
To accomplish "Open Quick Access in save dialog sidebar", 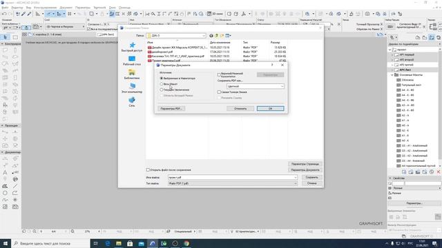I will pos(132,47).
